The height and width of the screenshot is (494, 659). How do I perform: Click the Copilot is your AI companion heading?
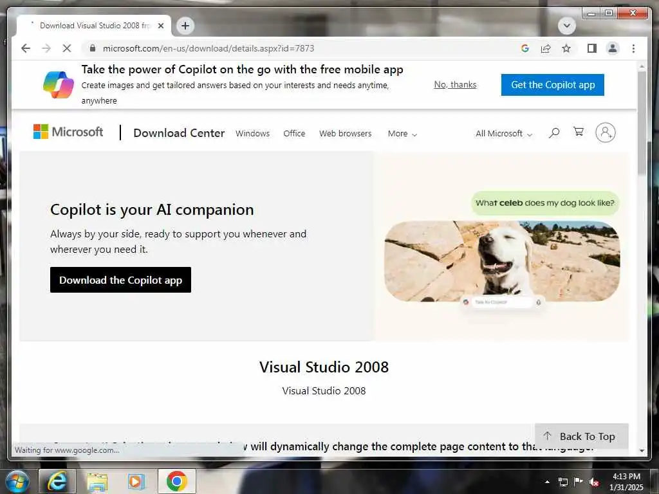point(152,209)
